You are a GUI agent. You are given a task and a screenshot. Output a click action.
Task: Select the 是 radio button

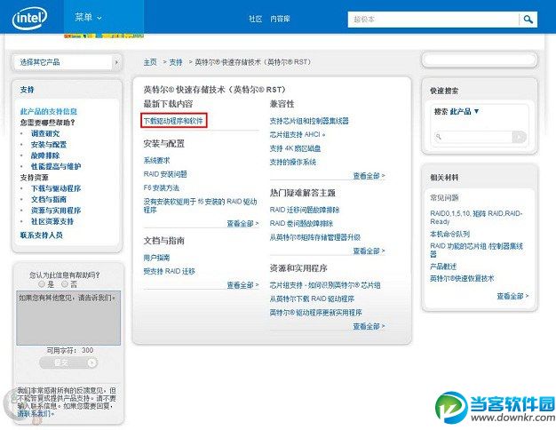pos(42,284)
